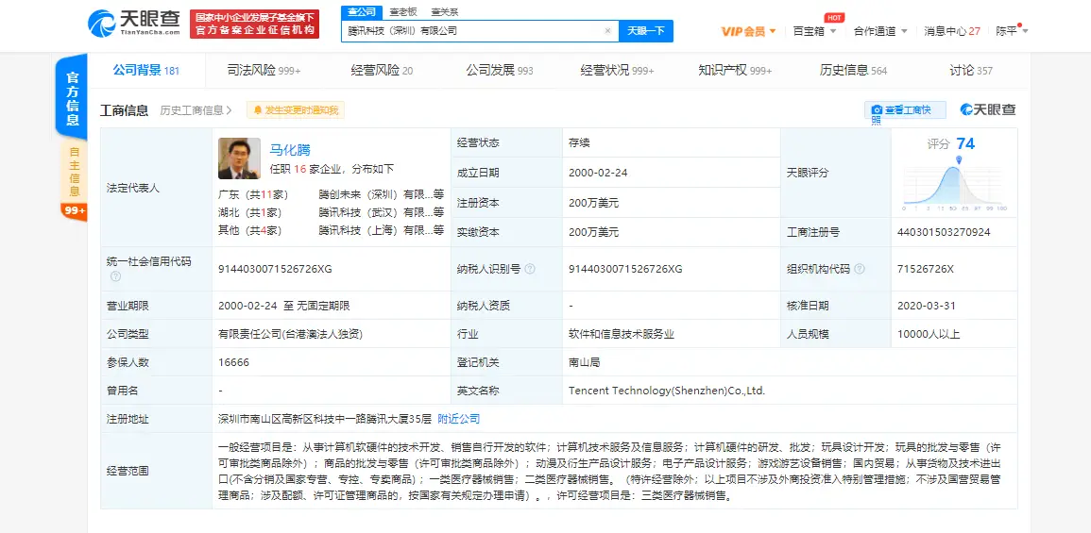The image size is (1091, 533).
Task: Click the TianYanCha logo
Action: pos(134,24)
